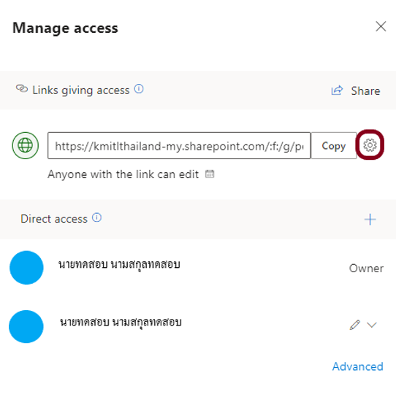Add direct access with plus icon
The width and height of the screenshot is (396, 397).
(x=370, y=219)
